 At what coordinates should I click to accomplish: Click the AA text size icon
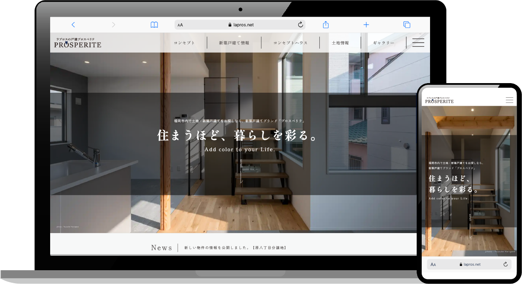pyautogui.click(x=180, y=25)
